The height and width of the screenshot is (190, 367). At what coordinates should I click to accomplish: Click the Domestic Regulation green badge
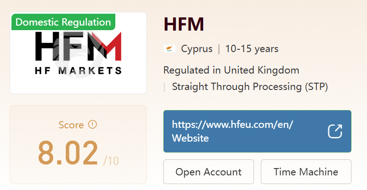click(x=64, y=22)
